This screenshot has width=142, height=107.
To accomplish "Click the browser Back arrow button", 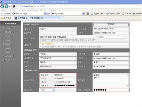I will tap(2, 6).
